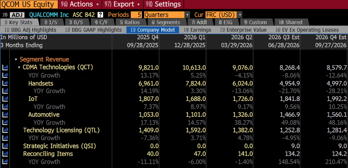
Task: Open the Export menu
Action: click(x=122, y=4)
